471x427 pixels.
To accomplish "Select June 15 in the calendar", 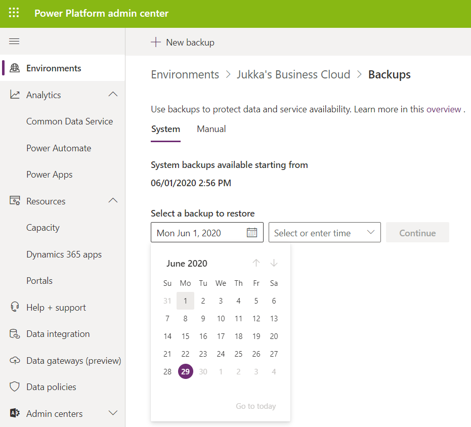I will pos(185,336).
